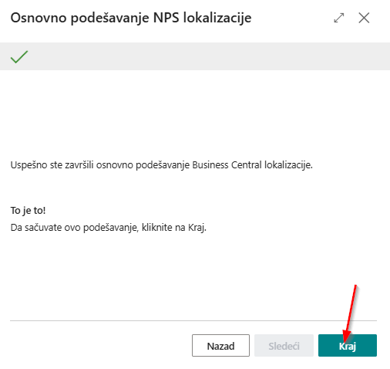Click the green checkmark icon
This screenshot has height=369, width=390.
point(19,57)
